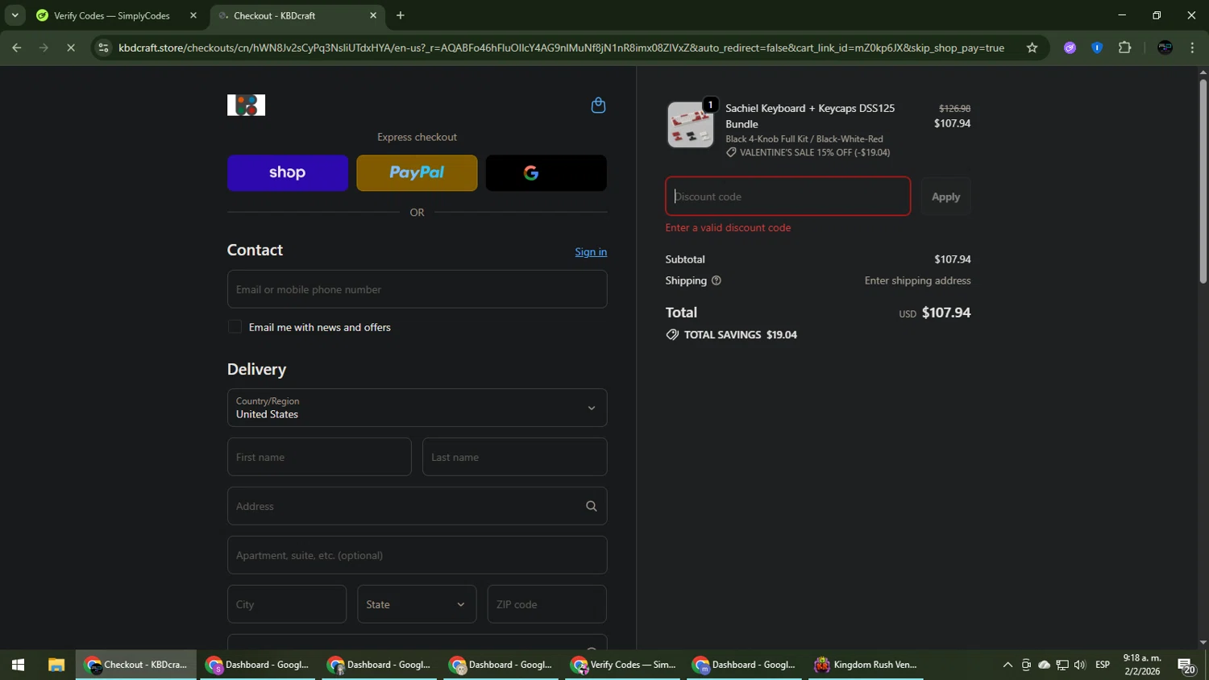
Task: Click the TOTAL SAVINGS $19.04 text
Action: click(740, 334)
